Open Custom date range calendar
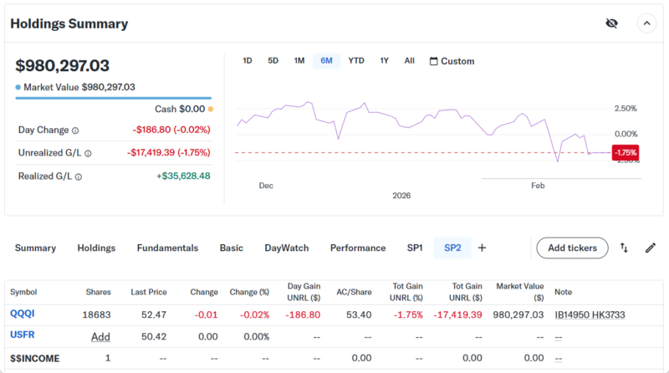The image size is (669, 373). 452,61
